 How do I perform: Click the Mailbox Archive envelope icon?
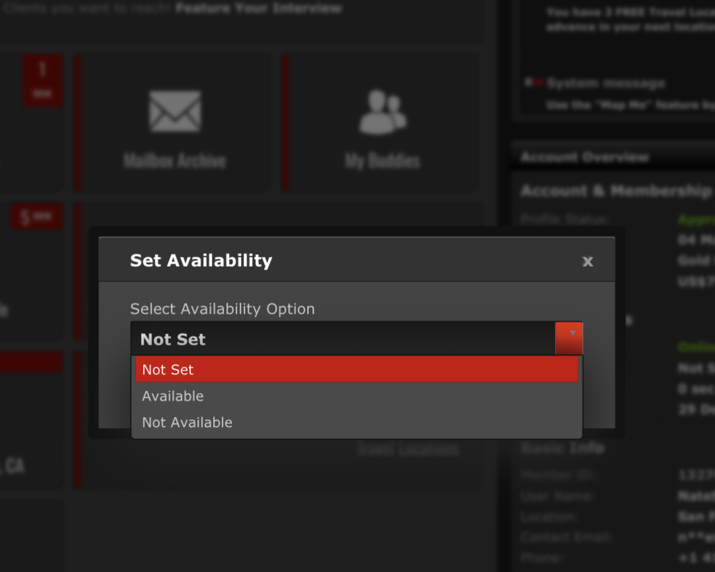pos(175,111)
